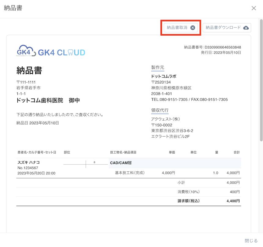This screenshot has height=247, width=263.
Task: Click the circled X icon in 納品書取消
Action: point(193,28)
